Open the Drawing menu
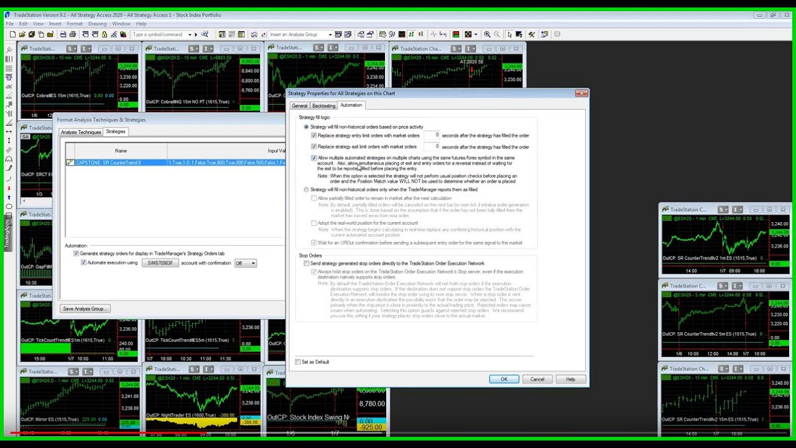 pyautogui.click(x=97, y=24)
